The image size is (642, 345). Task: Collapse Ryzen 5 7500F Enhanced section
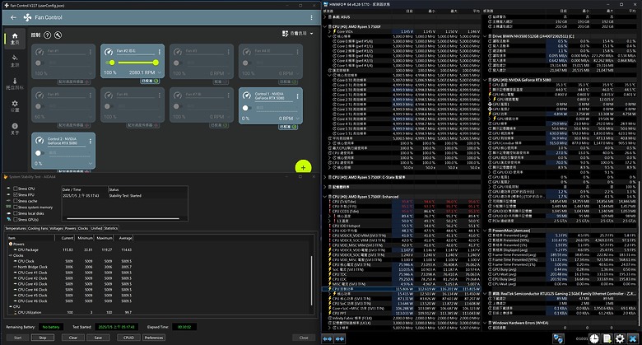[325, 197]
